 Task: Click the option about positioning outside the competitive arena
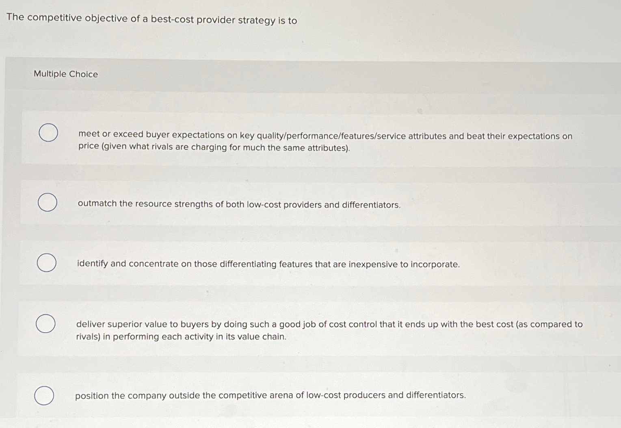click(x=271, y=395)
